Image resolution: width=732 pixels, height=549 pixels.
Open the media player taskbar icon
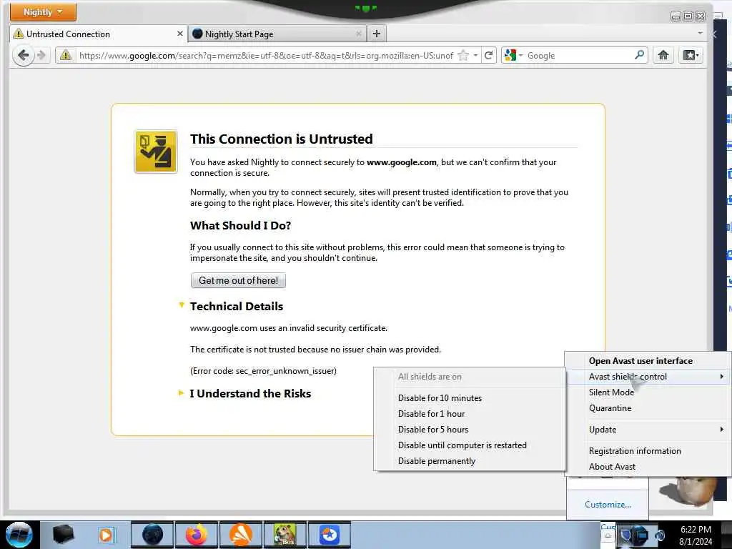(x=106, y=535)
